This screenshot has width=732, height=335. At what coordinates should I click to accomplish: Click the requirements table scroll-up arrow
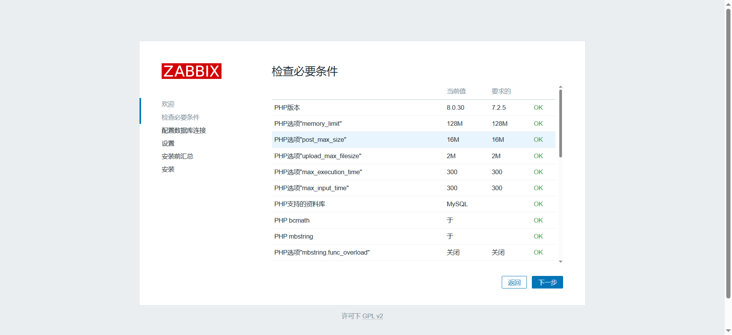click(560, 87)
